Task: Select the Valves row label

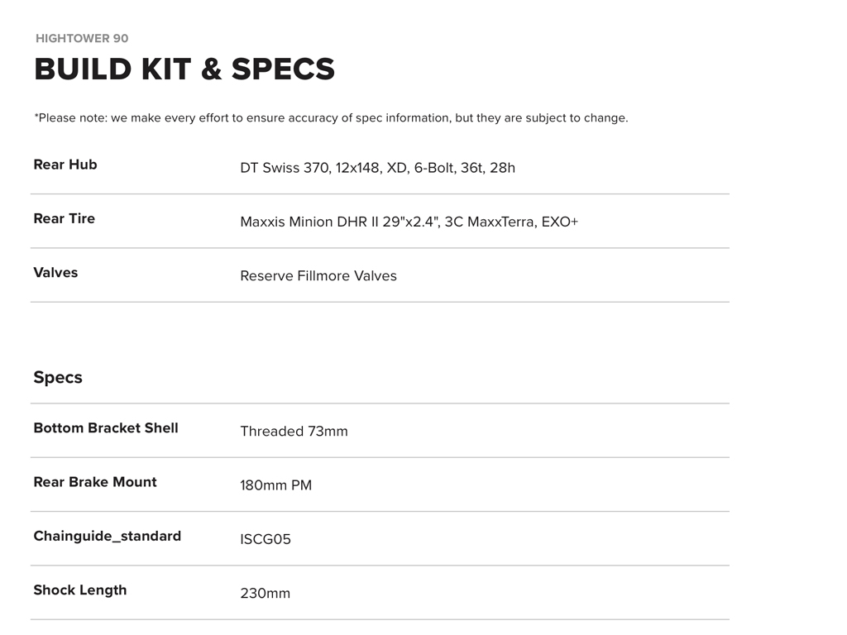Action: tap(55, 272)
